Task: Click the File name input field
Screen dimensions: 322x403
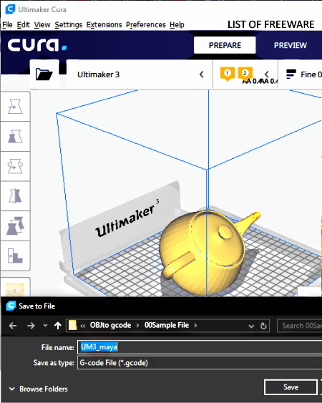Action: (200, 347)
